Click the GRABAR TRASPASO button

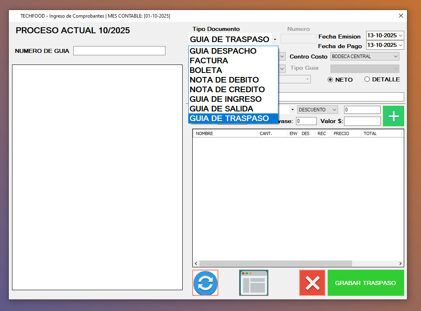click(x=365, y=283)
